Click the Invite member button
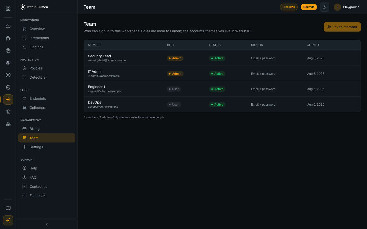Screen dimensions: 367x229 pos(342,27)
